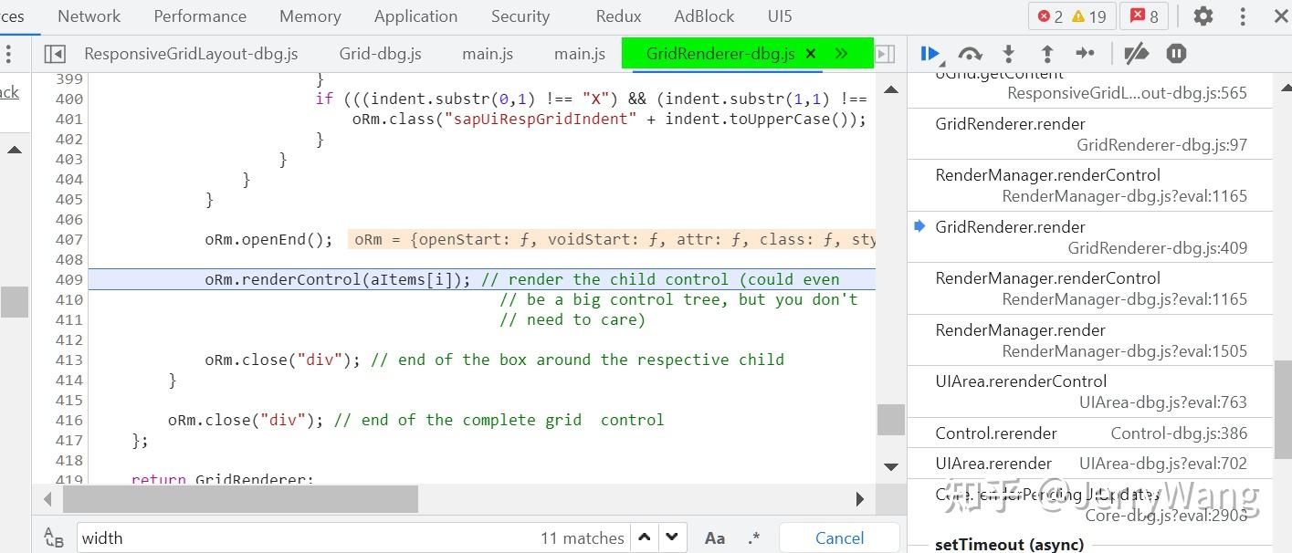Click the setTimeout (async) separator
1292x553 pixels.
[1009, 545]
